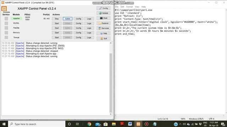
Task: Start the Tomcat module
Action: click(x=57, y=37)
